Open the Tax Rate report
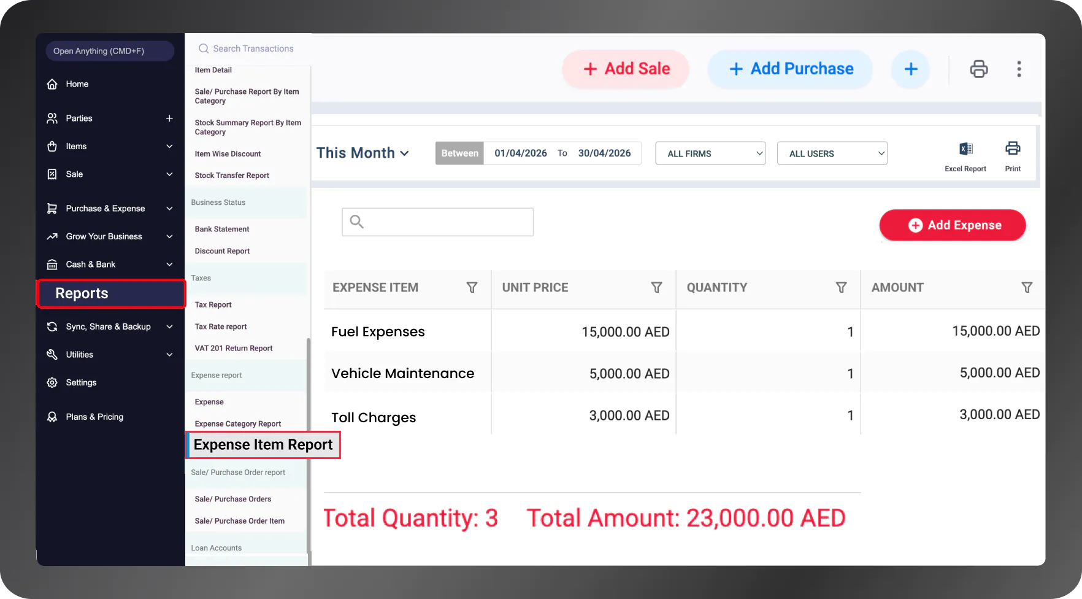Viewport: 1082px width, 599px height. (221, 327)
